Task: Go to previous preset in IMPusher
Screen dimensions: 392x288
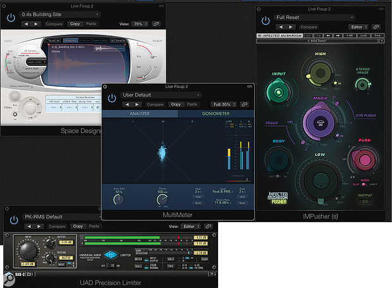Action: [281, 27]
